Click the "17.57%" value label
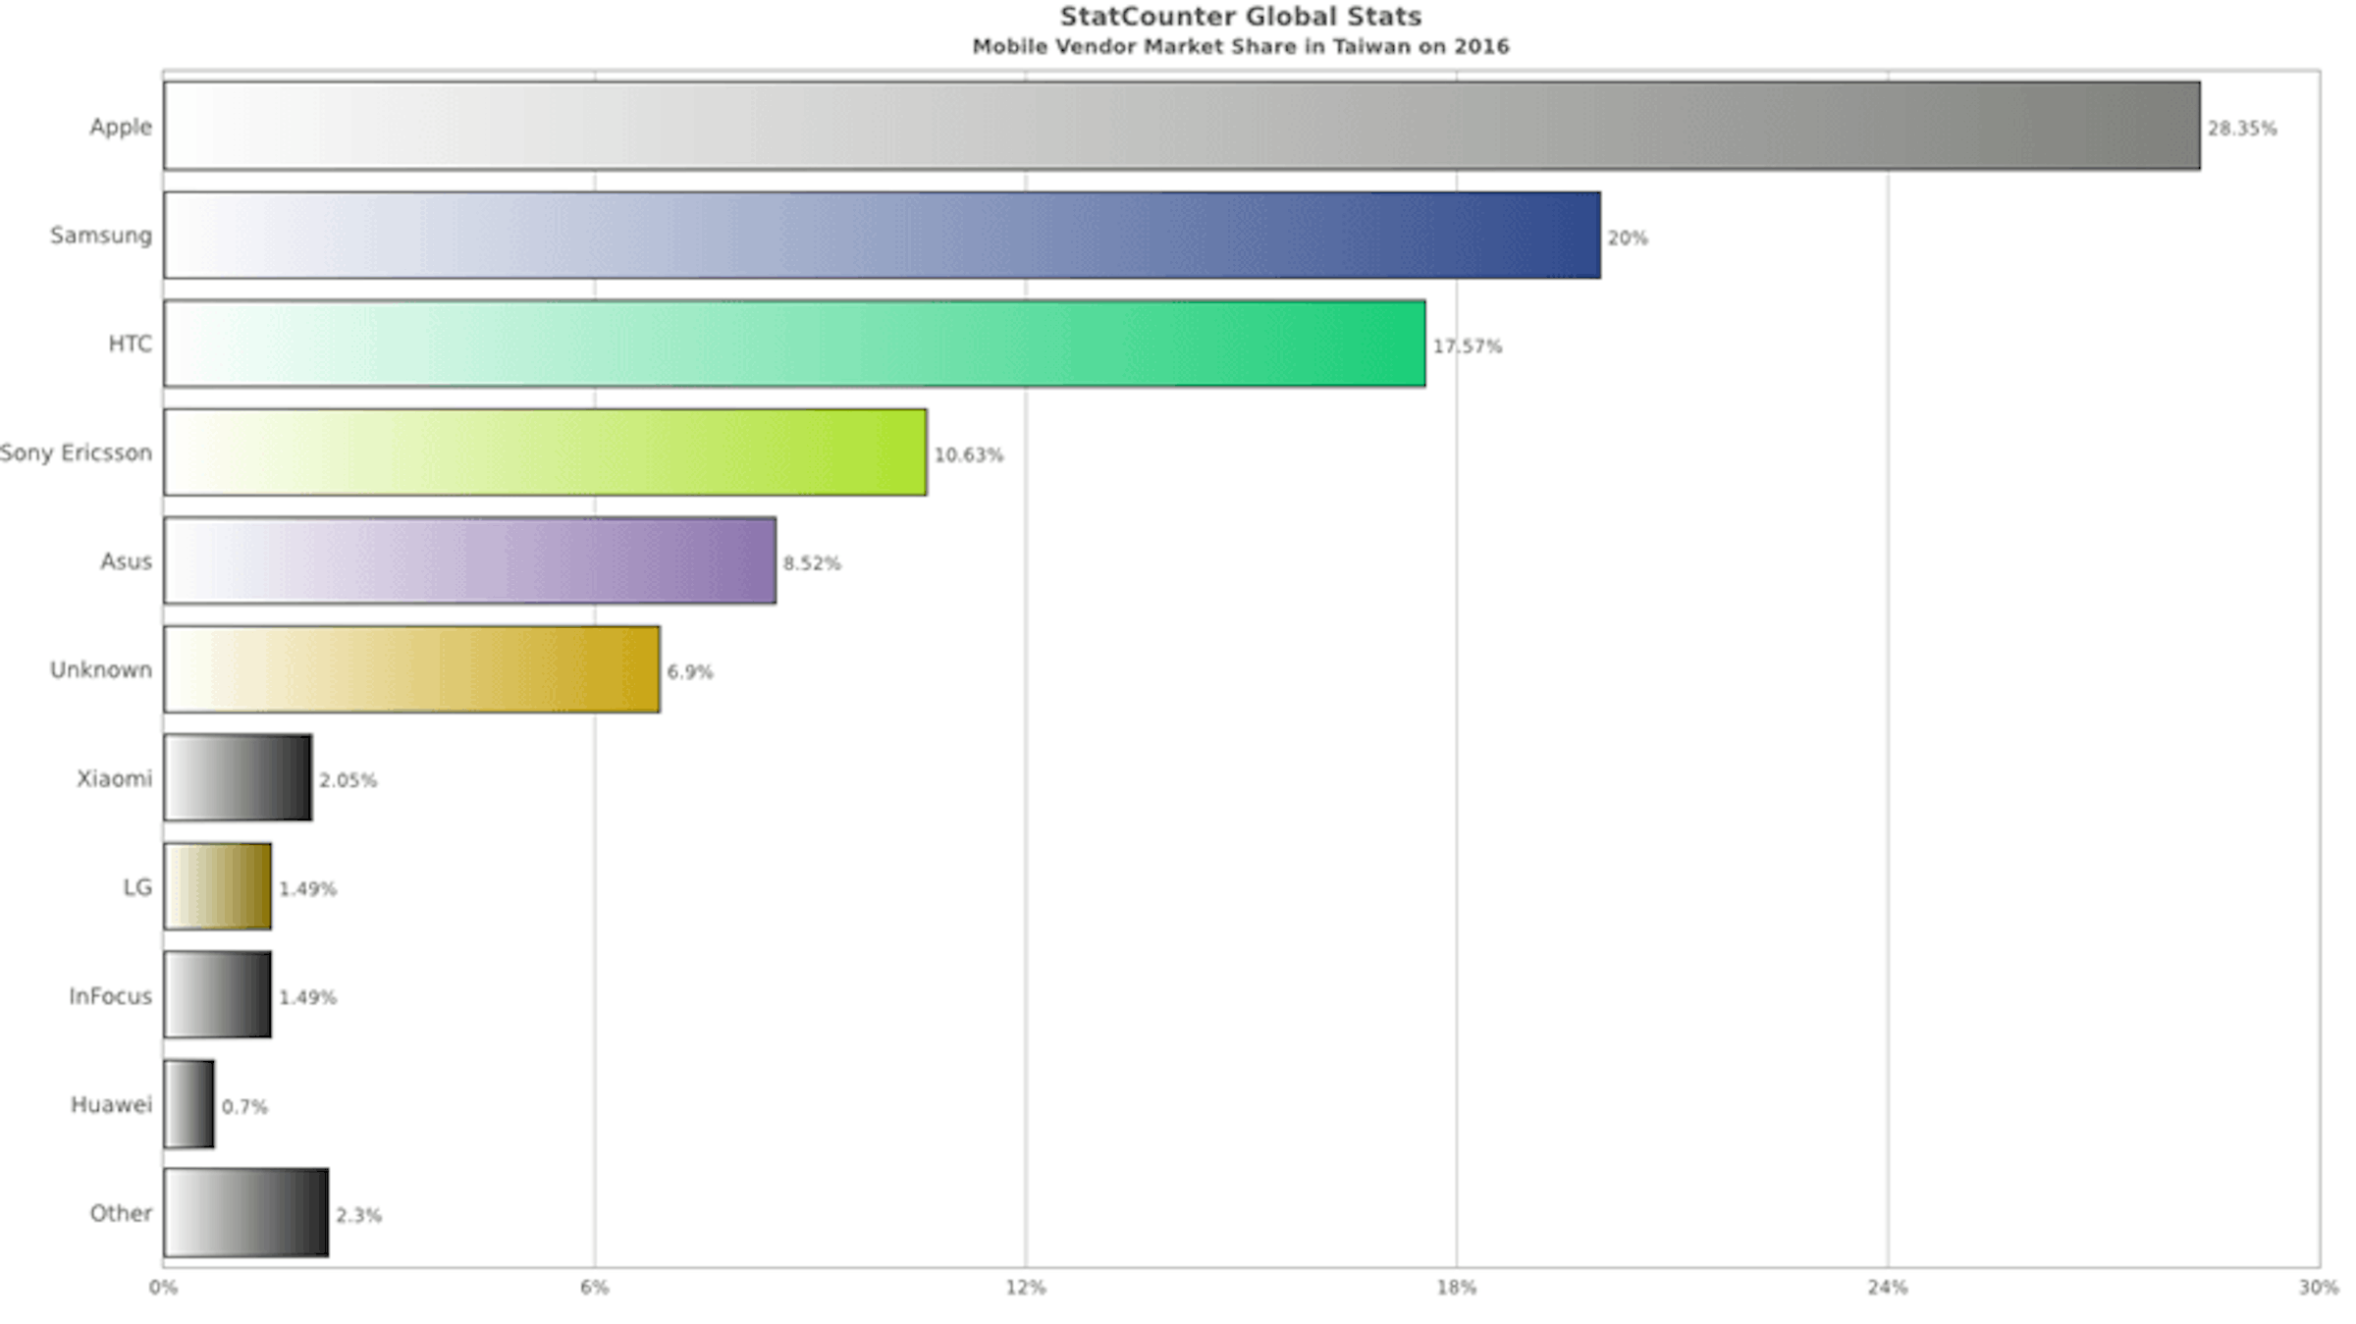The width and height of the screenshot is (2356, 1324). (x=1468, y=346)
